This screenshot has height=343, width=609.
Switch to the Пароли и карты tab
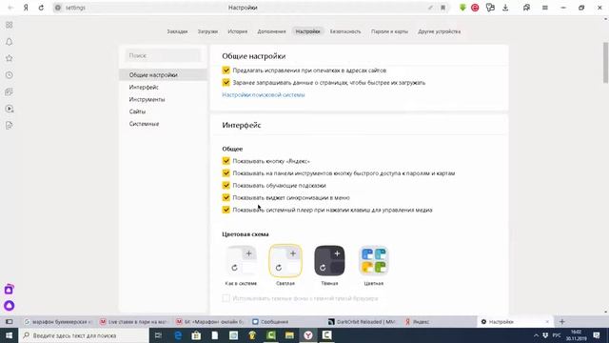[389, 31]
